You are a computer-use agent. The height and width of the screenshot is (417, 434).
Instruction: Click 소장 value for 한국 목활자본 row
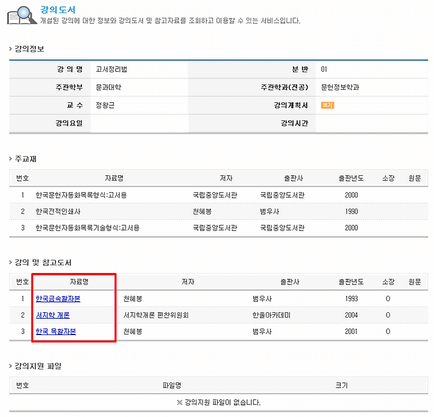[x=388, y=331]
